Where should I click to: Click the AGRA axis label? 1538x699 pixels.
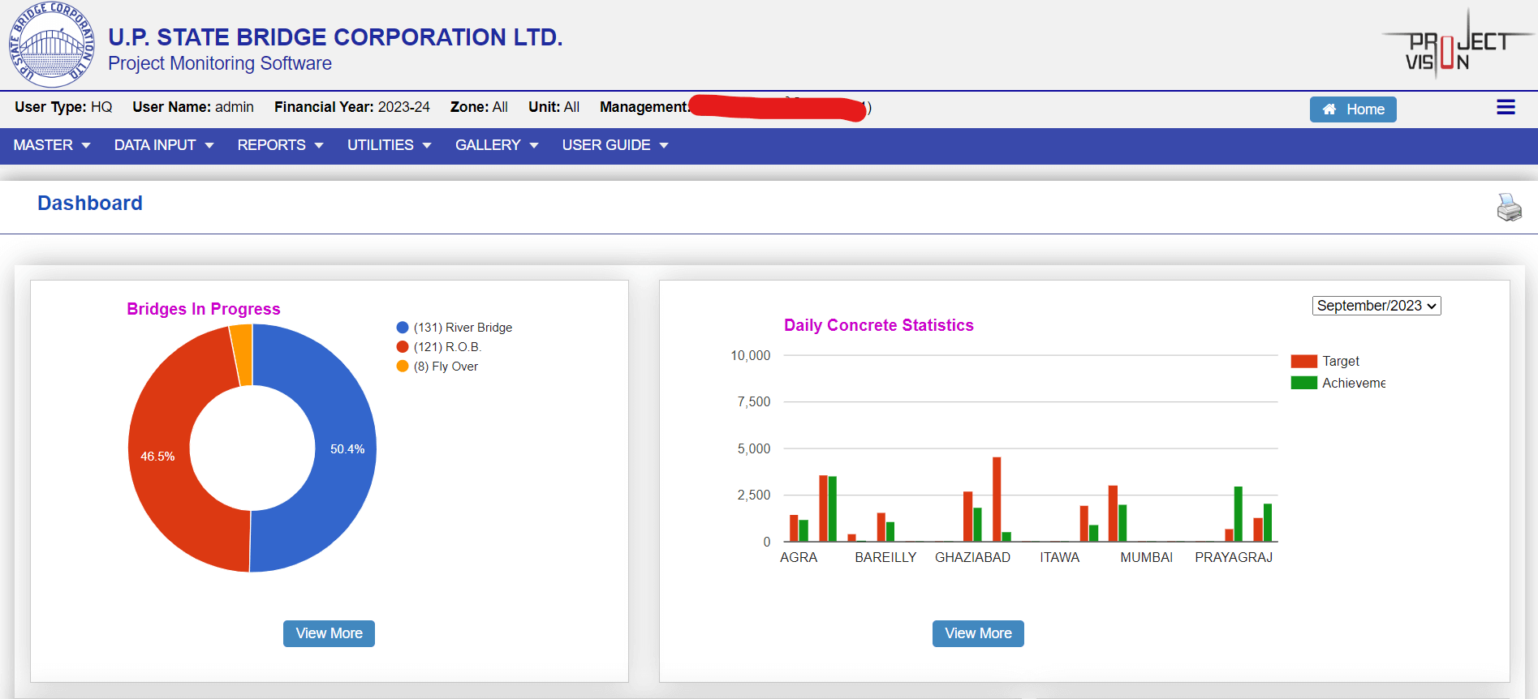click(x=799, y=557)
